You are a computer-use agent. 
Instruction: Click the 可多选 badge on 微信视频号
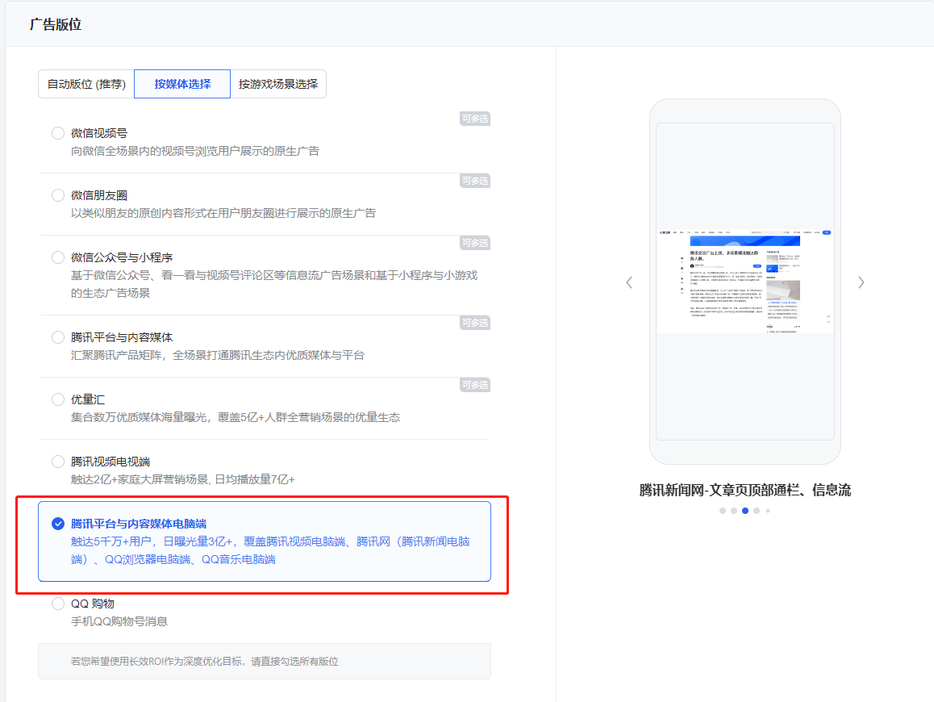(x=475, y=119)
